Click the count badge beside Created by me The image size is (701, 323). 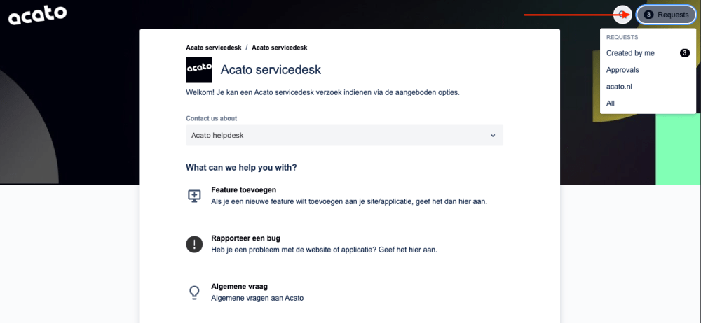click(684, 53)
